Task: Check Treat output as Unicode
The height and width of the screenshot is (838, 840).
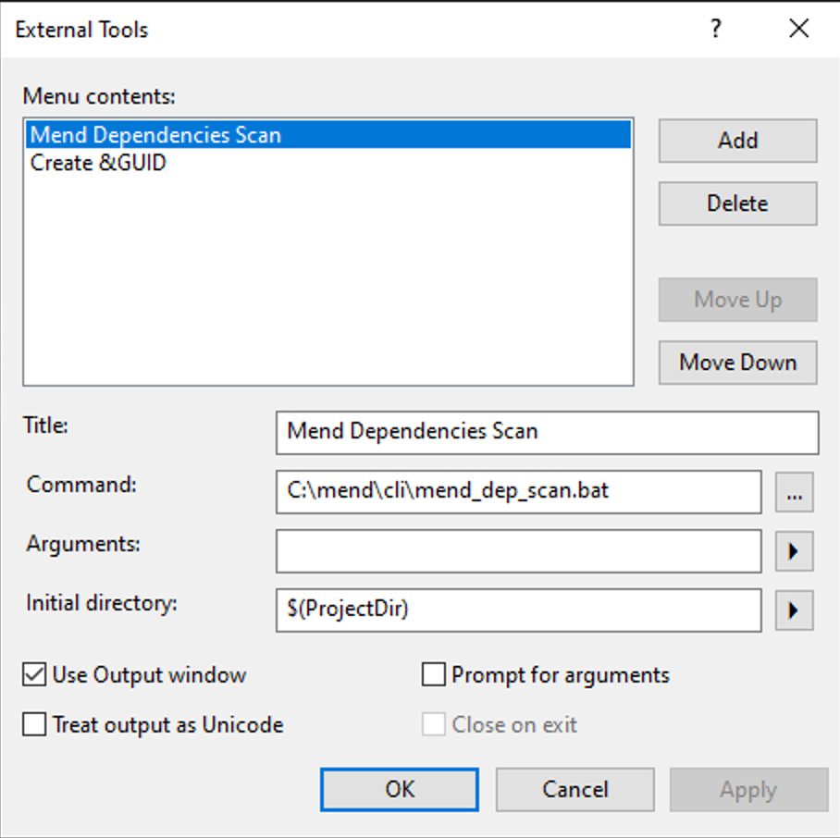Action: click(32, 725)
